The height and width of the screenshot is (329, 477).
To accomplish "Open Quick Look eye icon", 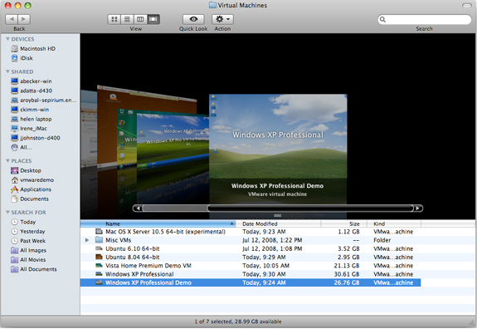I will 193,19.
